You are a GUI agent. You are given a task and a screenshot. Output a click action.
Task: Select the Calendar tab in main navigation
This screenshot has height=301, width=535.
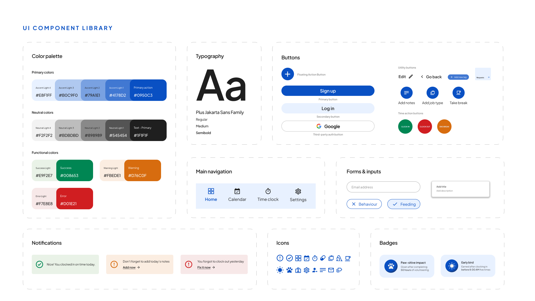point(237,195)
